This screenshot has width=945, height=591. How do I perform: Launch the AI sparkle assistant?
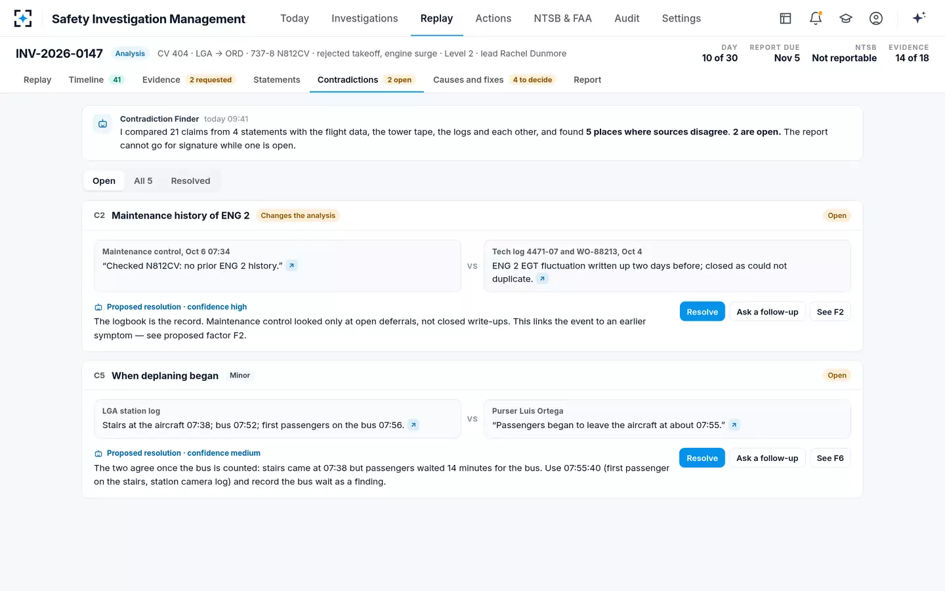pyautogui.click(x=919, y=18)
